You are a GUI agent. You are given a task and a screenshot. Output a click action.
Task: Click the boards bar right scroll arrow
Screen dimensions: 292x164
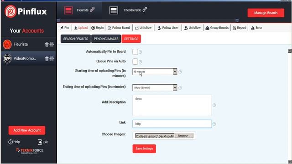[237, 20]
